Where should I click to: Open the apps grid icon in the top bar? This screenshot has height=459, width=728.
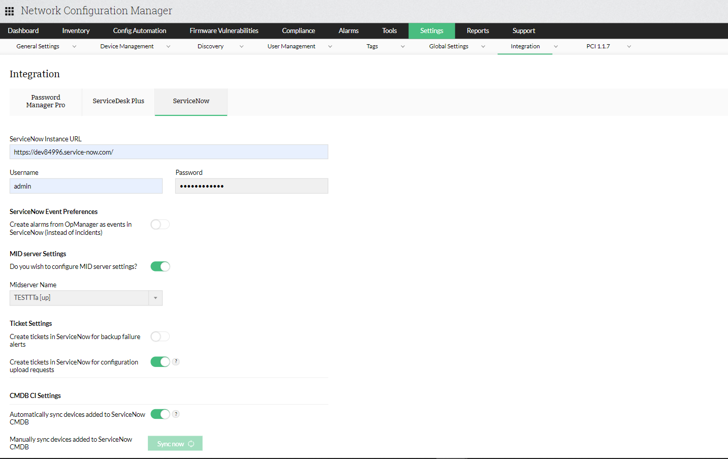click(9, 11)
